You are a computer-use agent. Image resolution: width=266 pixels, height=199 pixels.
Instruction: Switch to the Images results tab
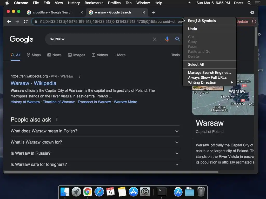pos(77,55)
